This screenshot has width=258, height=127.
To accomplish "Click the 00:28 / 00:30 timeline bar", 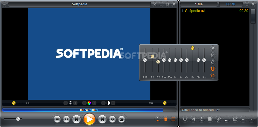I will tap(89, 110).
